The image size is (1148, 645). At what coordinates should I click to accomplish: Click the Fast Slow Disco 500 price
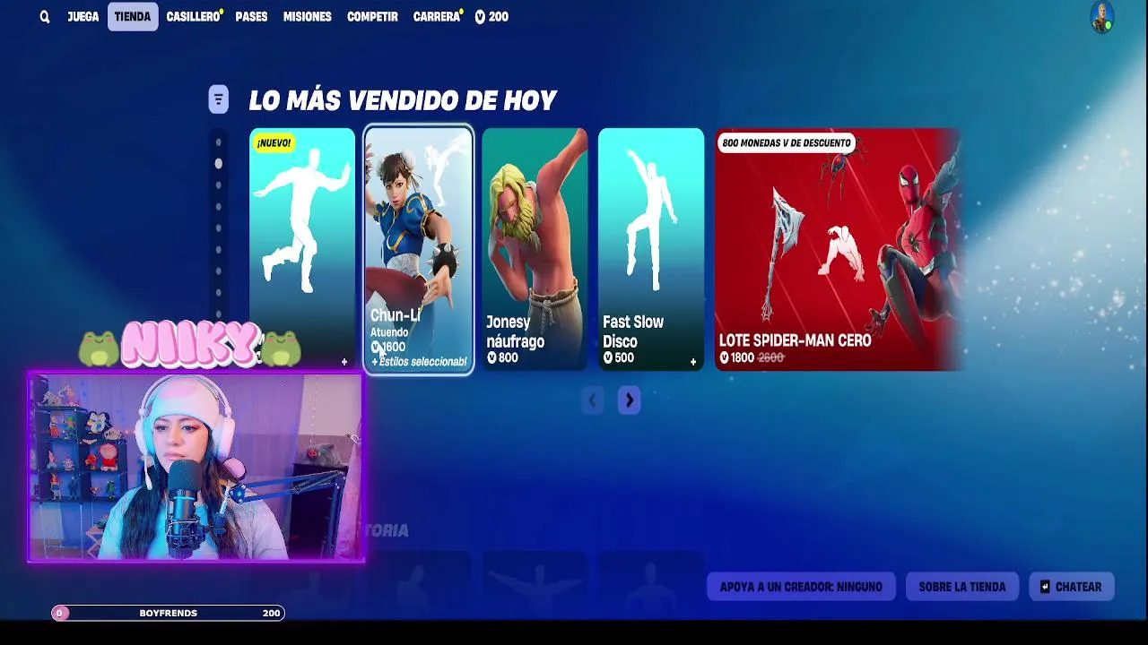click(x=619, y=357)
